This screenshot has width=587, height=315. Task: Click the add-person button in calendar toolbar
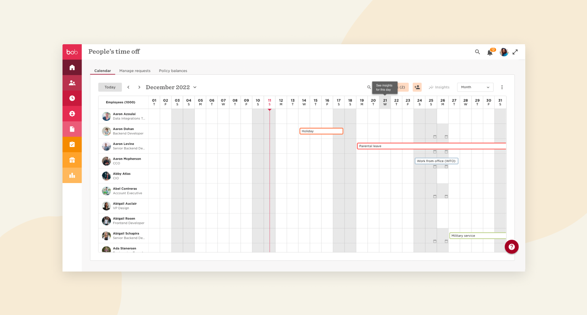click(417, 87)
